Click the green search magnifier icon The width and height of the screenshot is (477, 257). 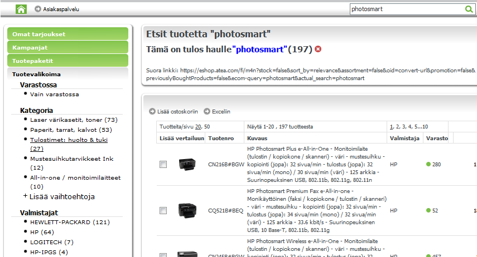[469, 9]
